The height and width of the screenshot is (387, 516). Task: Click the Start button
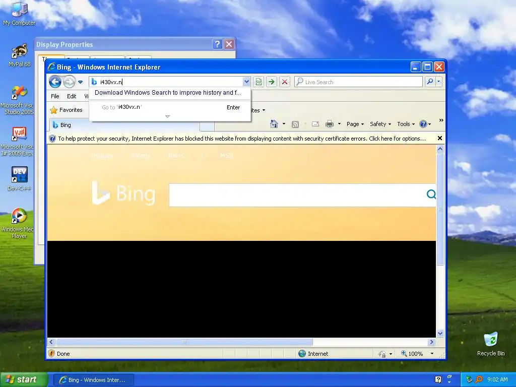(x=23, y=379)
